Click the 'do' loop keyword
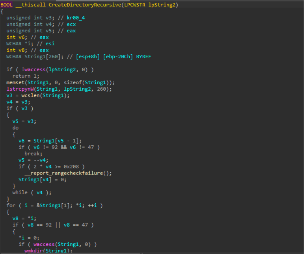The image size is (304, 254). pyautogui.click(x=15, y=128)
